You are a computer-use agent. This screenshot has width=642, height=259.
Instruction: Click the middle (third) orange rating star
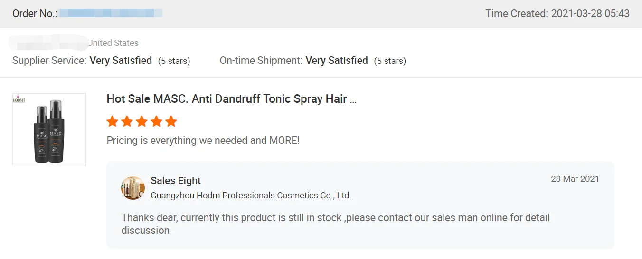coord(142,122)
